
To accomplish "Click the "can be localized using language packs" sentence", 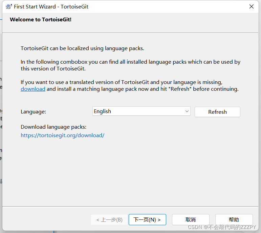I will (x=82, y=48).
